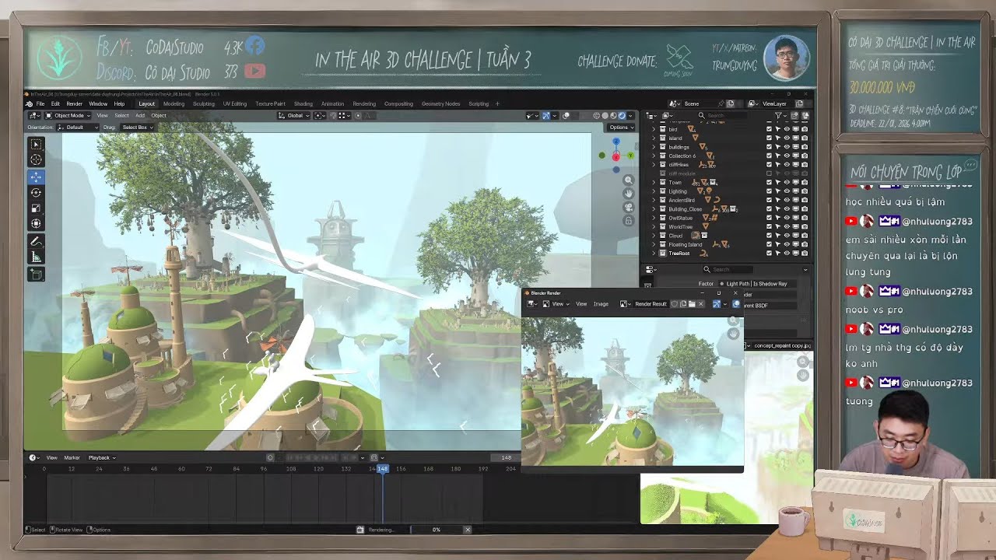
Task: Open the timeline Playback dropdown
Action: 101,457
